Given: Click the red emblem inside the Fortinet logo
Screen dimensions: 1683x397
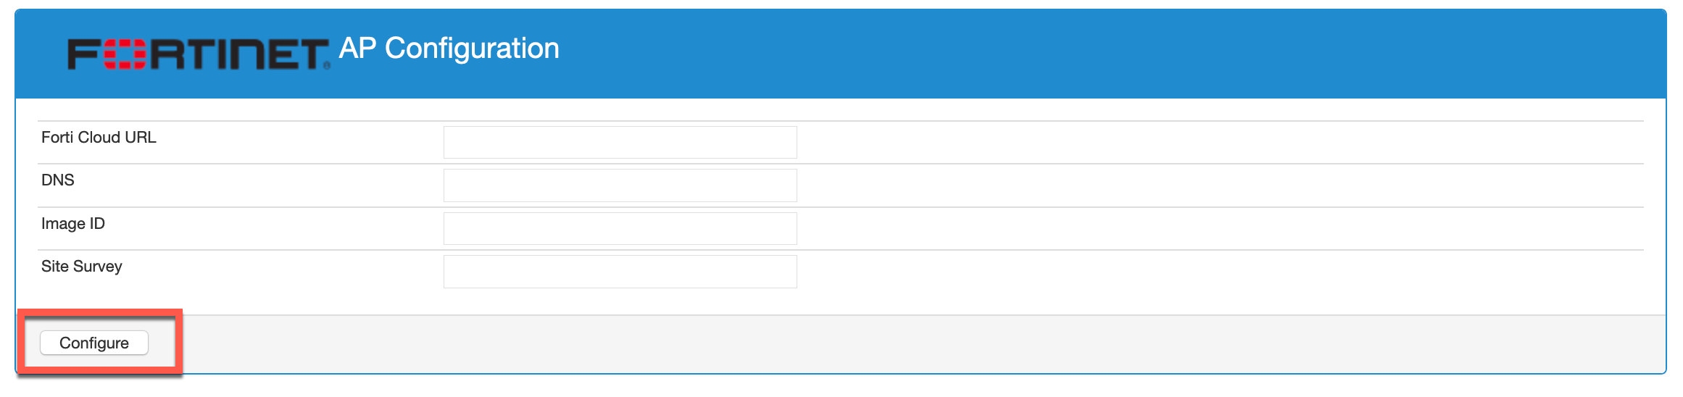Looking at the screenshot, I should click(x=125, y=54).
